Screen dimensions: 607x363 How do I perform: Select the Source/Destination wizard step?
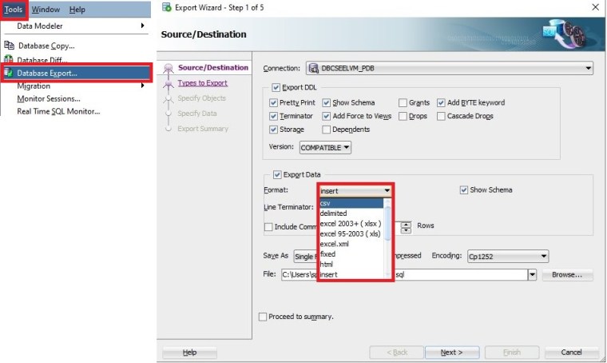(x=213, y=67)
